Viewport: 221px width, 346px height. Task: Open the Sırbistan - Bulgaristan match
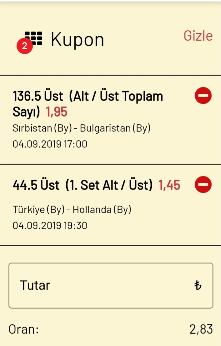click(x=82, y=128)
